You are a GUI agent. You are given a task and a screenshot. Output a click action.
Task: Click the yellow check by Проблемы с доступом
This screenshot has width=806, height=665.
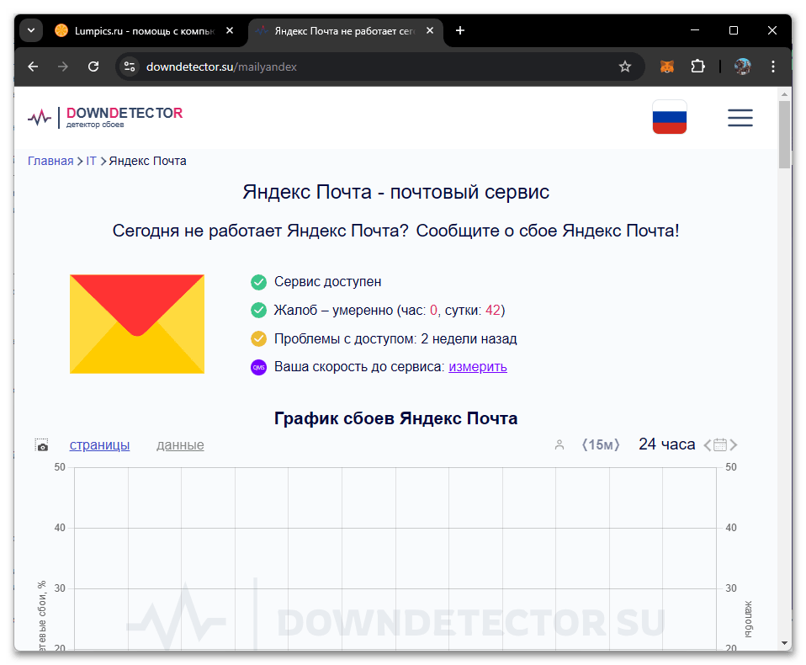[x=258, y=339]
